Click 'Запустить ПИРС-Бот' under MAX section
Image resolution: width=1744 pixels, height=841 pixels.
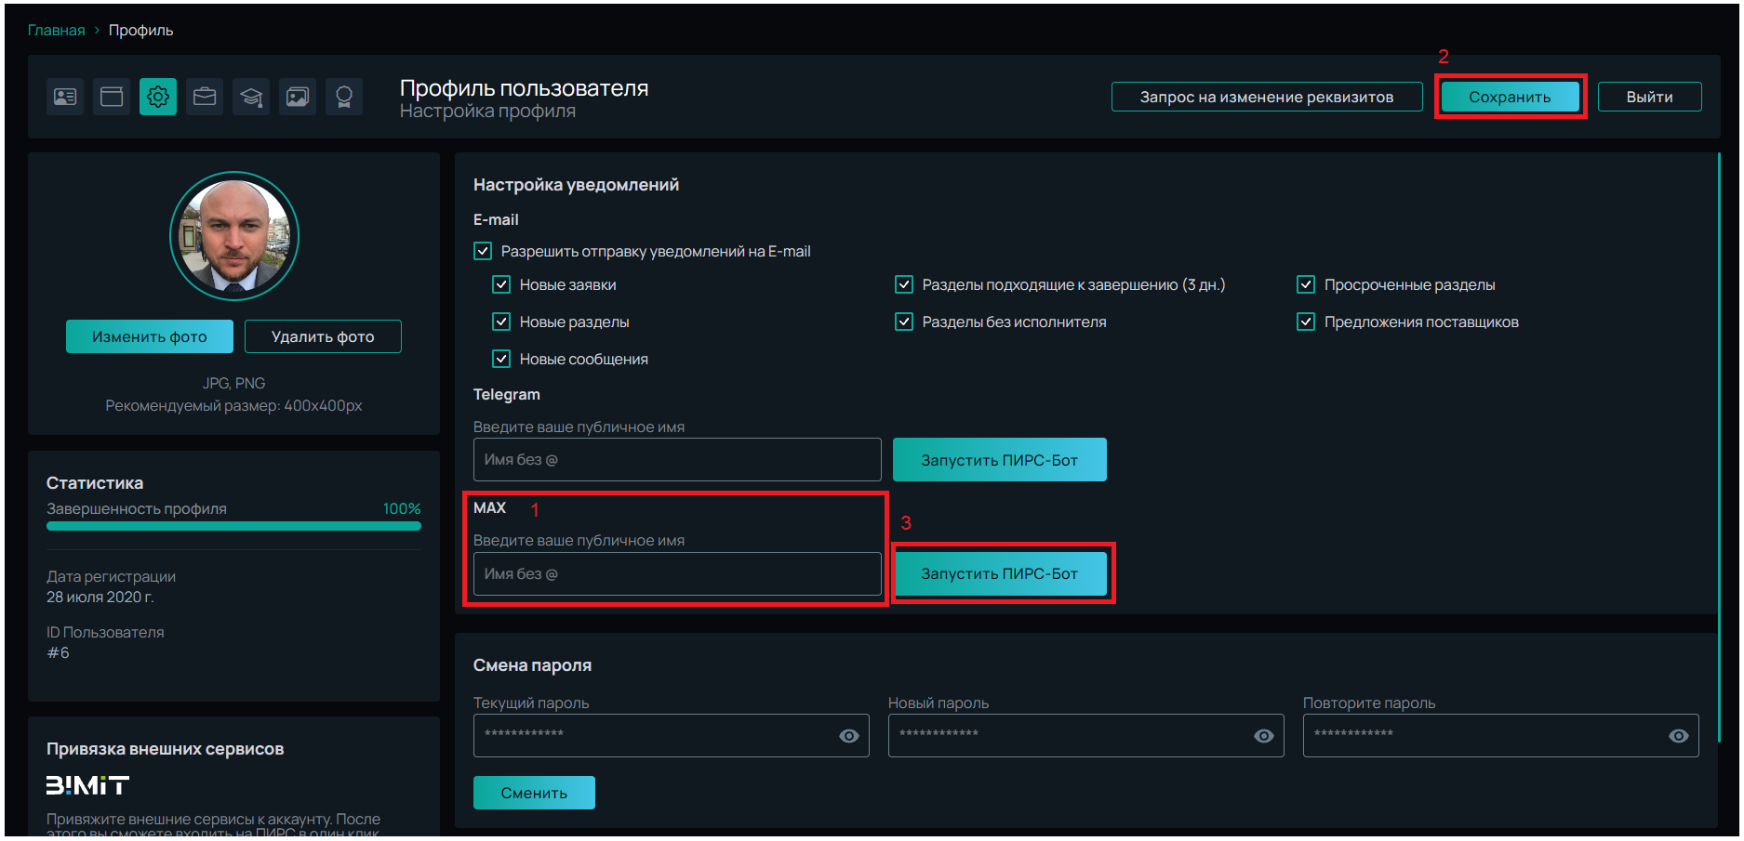[x=999, y=574]
